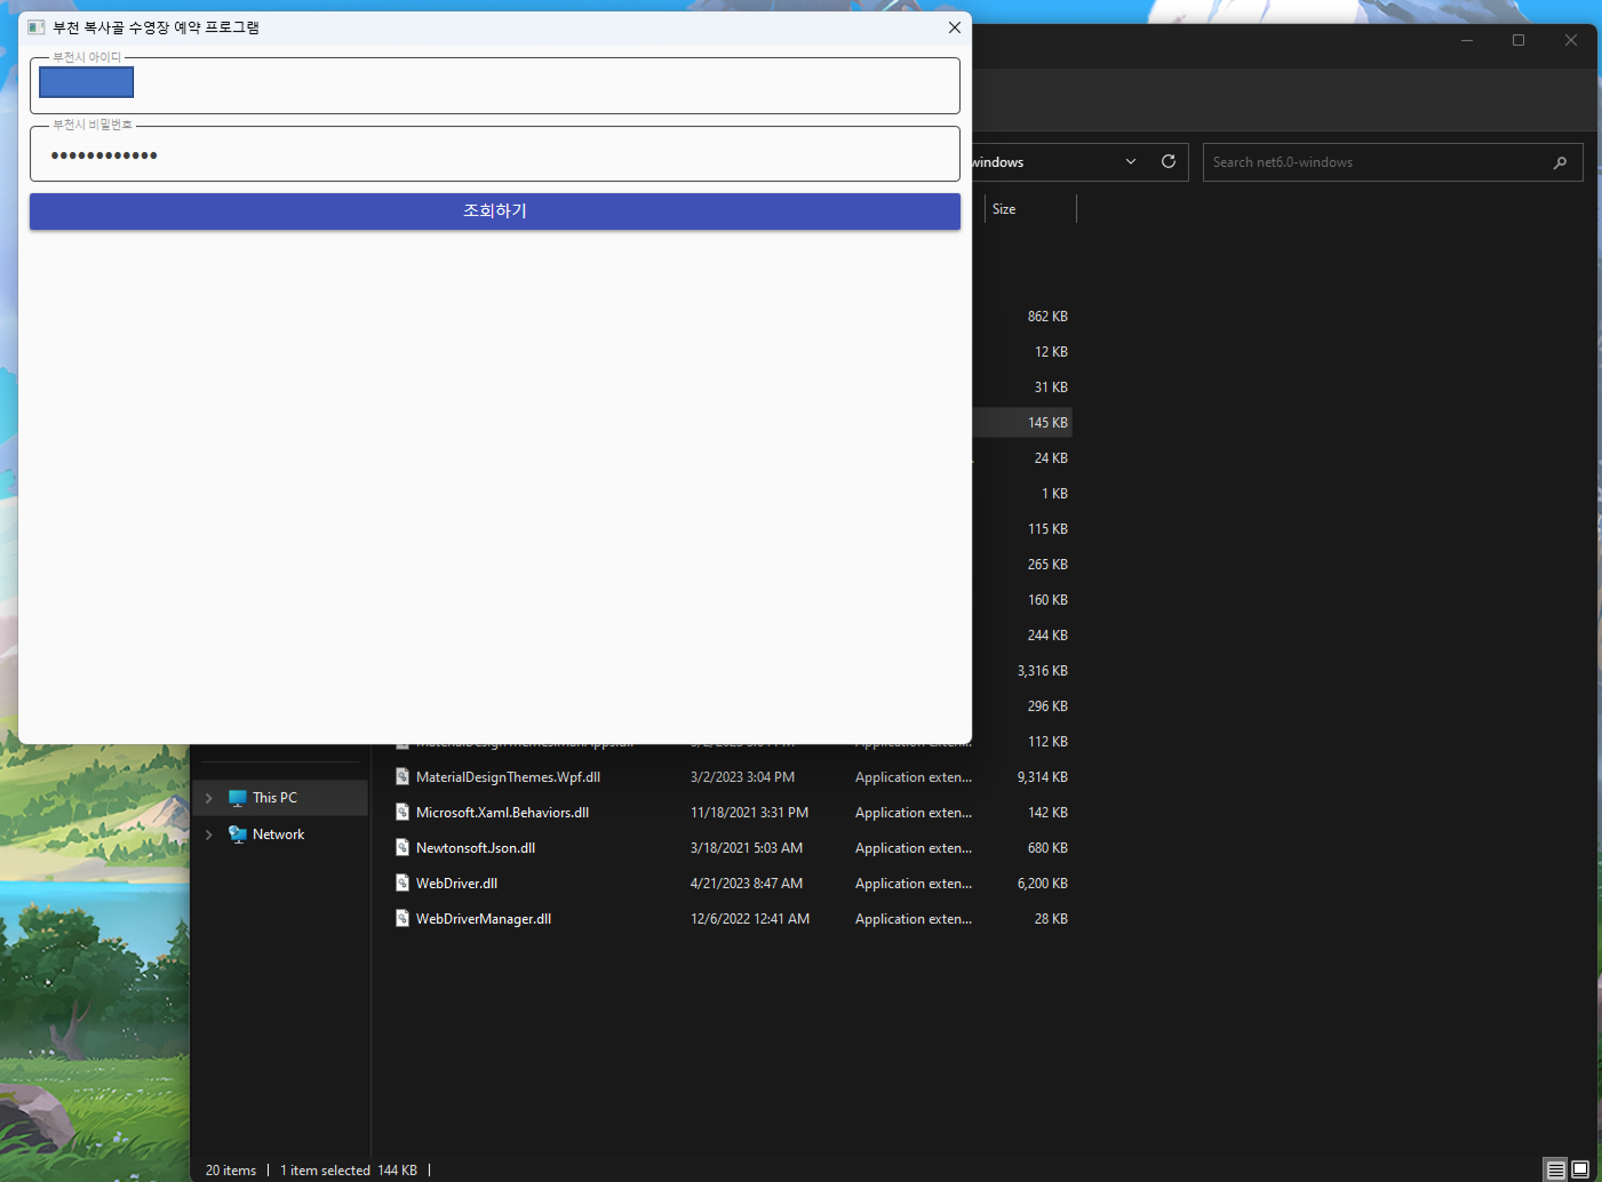Switch to details view in status bar
The width and height of the screenshot is (1602, 1182).
(x=1555, y=1170)
